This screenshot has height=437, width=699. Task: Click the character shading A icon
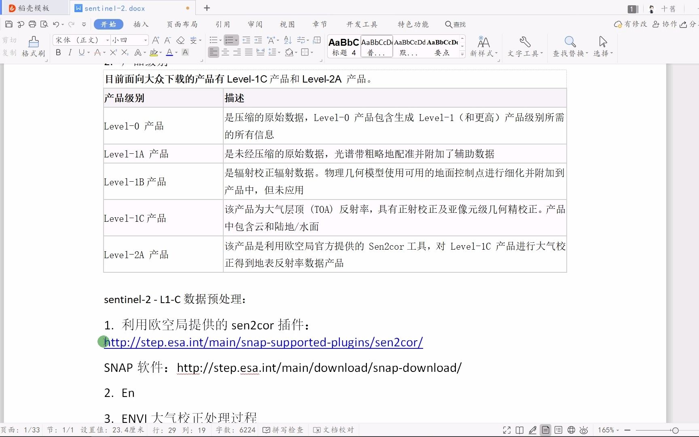coord(185,52)
